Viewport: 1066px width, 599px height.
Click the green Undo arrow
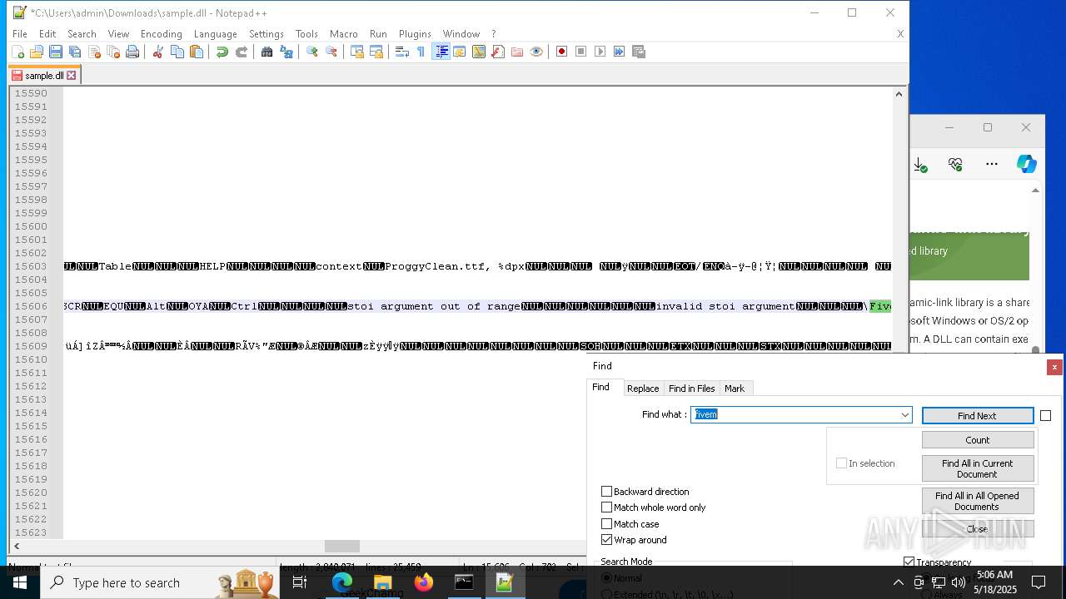coord(222,52)
